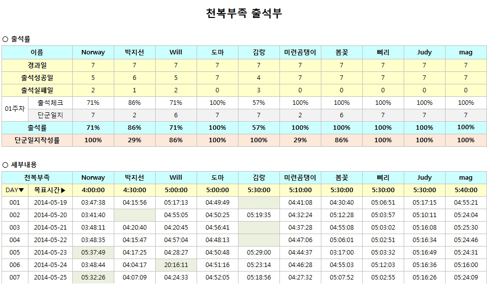
Task: Select the 출석성공일 row label
Action: click(37, 78)
